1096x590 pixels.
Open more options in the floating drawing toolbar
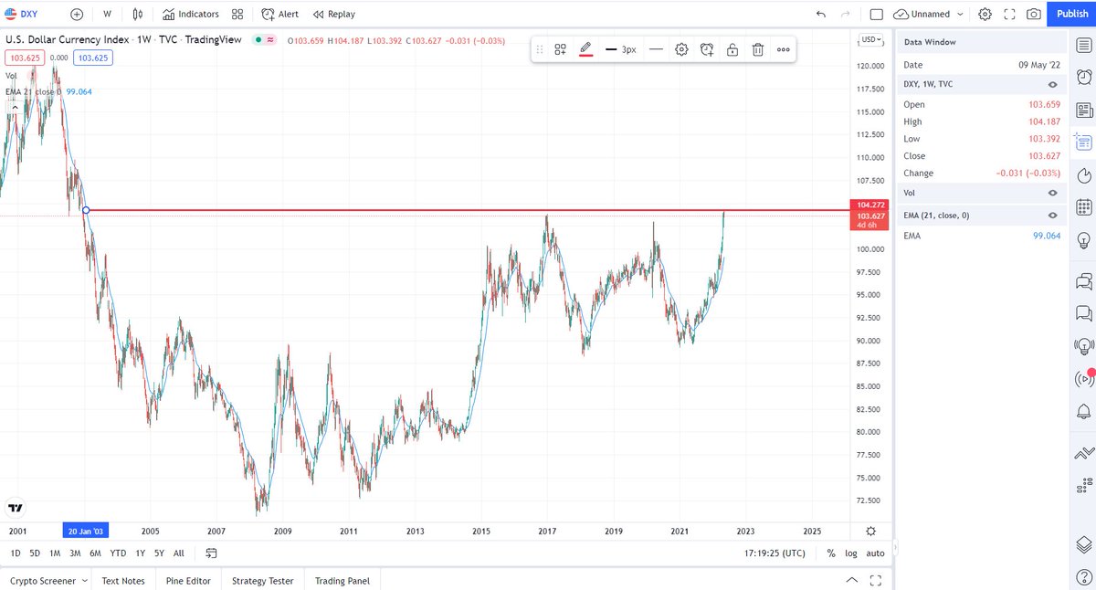[784, 49]
